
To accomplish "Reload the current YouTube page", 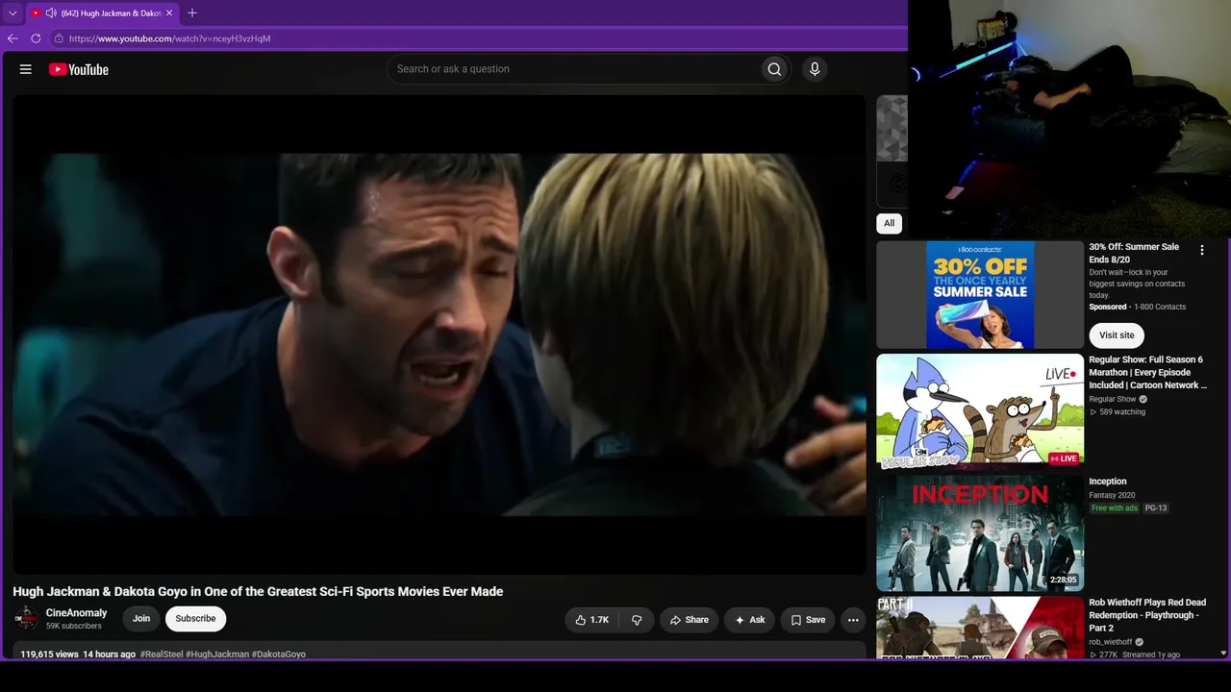I will [x=36, y=38].
